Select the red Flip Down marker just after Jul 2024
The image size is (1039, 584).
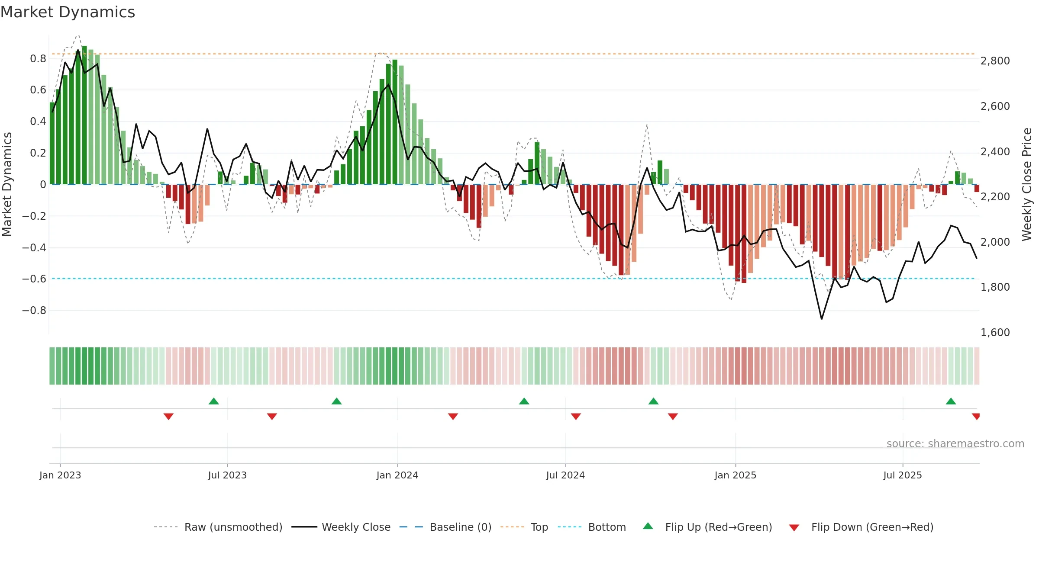(x=576, y=417)
